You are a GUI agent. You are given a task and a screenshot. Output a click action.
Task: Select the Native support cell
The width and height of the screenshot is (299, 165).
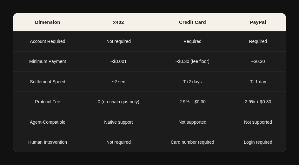[118, 122]
